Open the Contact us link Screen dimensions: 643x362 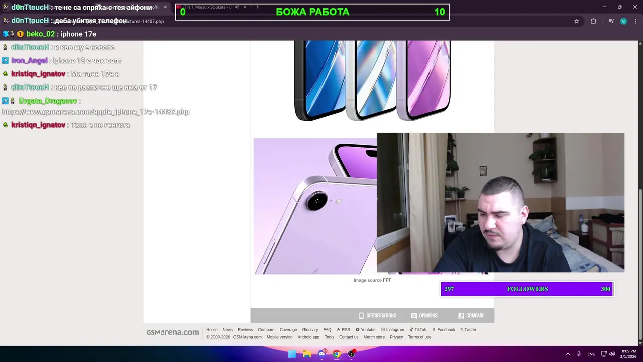tap(349, 337)
